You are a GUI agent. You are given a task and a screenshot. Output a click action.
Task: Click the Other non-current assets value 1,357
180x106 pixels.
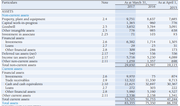coord(151,61)
